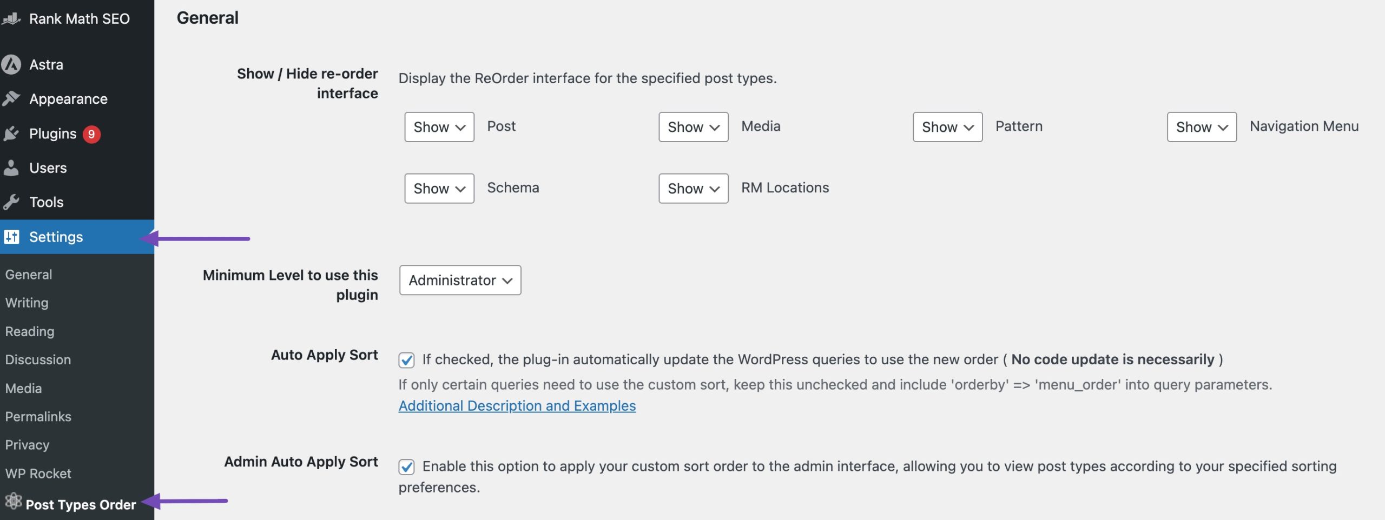
Task: Click the Rank Math SEO chart icon
Action: pos(11,19)
